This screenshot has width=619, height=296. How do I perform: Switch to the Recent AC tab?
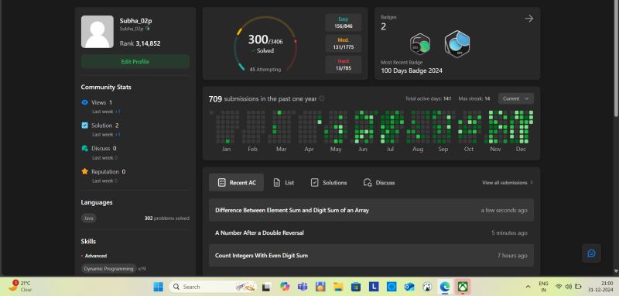(237, 183)
